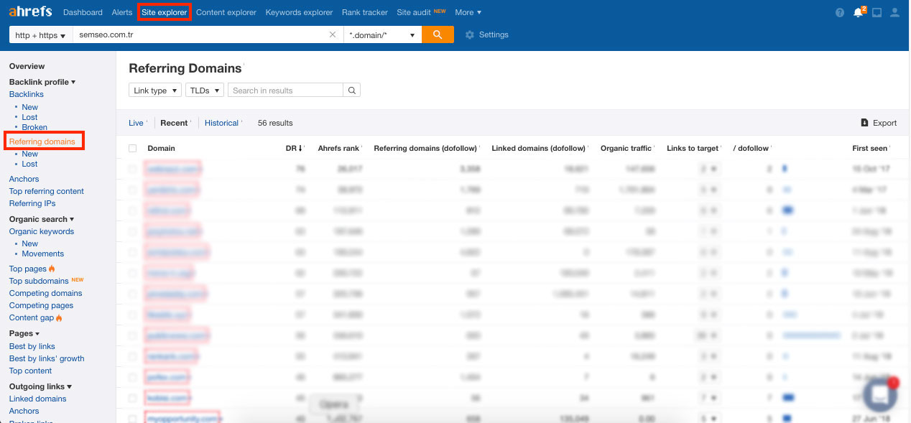
Task: Clear the semseo.com.tr search field
Action: click(x=332, y=34)
